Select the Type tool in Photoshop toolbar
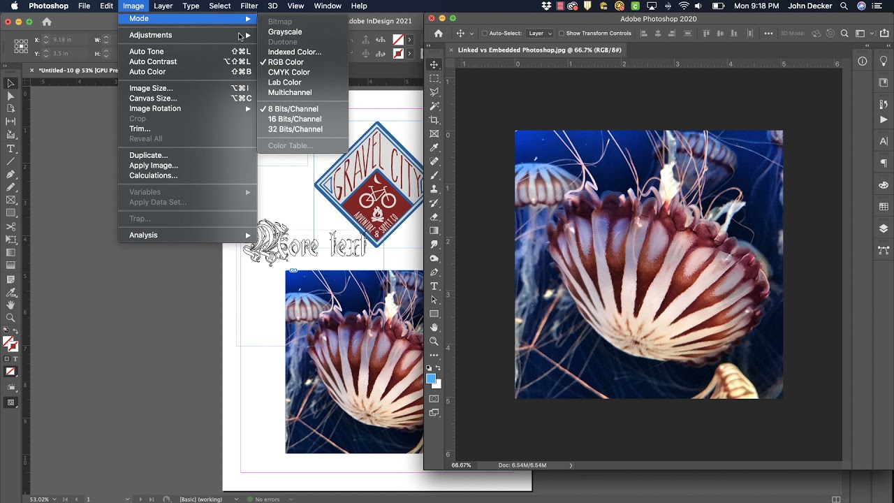The width and height of the screenshot is (894, 503). [x=434, y=286]
